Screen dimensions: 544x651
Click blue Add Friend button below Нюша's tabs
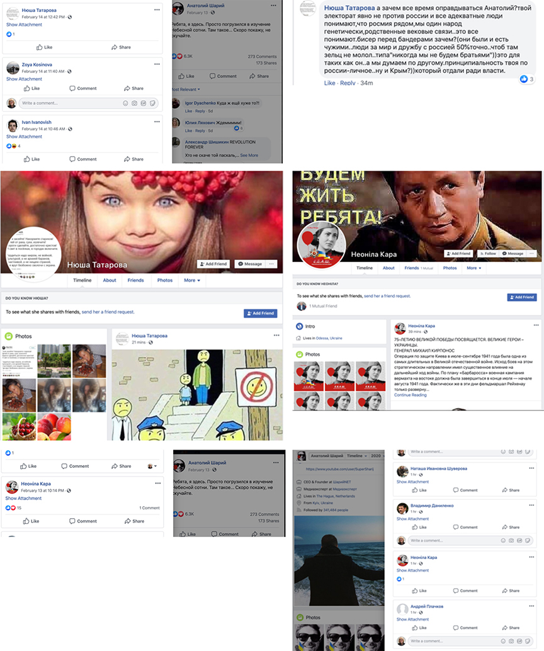click(x=260, y=313)
